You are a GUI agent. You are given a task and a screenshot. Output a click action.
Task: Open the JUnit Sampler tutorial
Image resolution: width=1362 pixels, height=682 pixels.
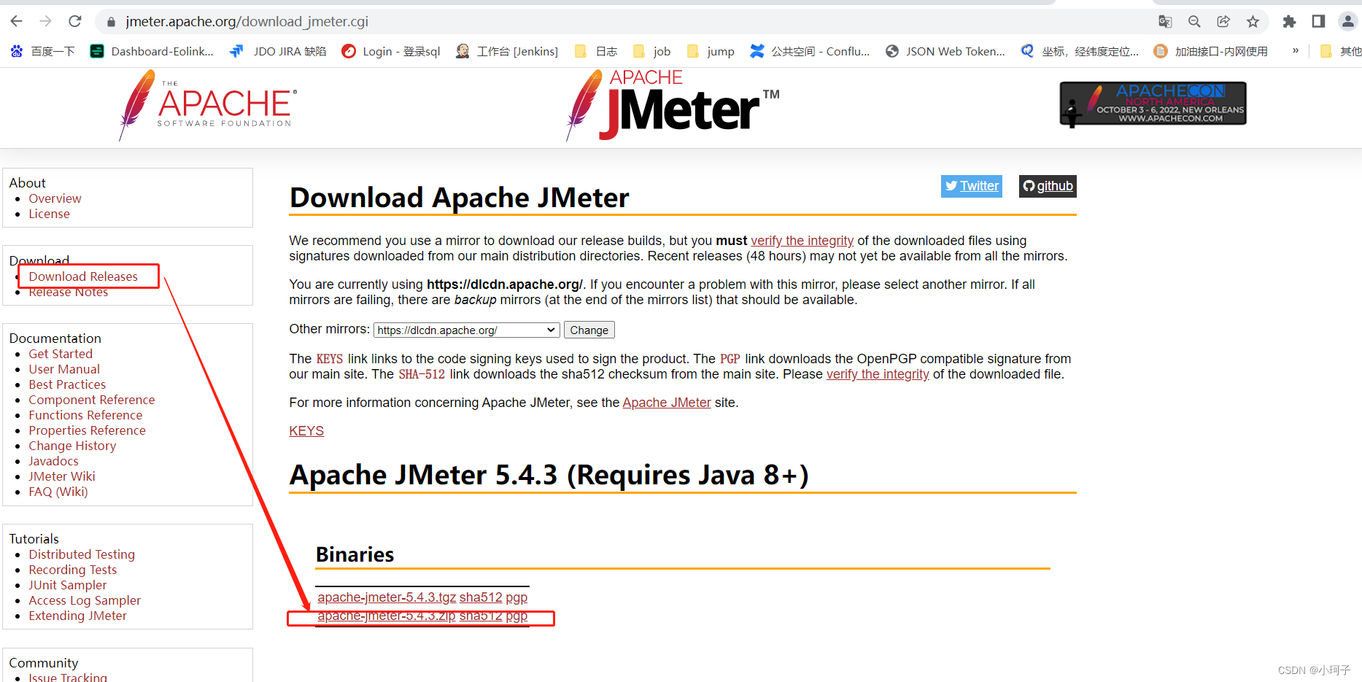coord(68,585)
